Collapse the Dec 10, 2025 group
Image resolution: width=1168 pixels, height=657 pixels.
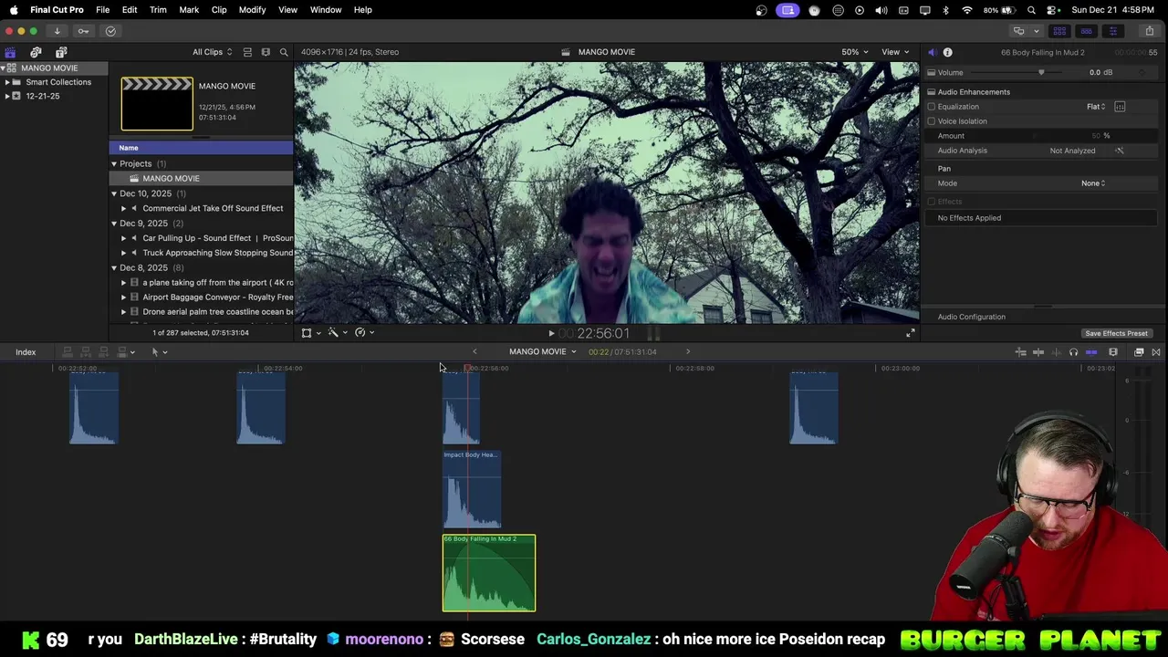(x=114, y=193)
